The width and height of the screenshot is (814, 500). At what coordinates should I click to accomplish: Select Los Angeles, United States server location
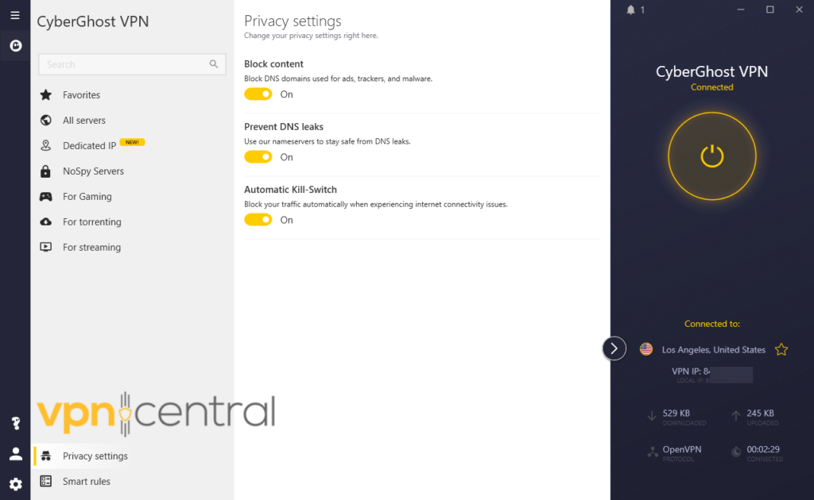[713, 350]
